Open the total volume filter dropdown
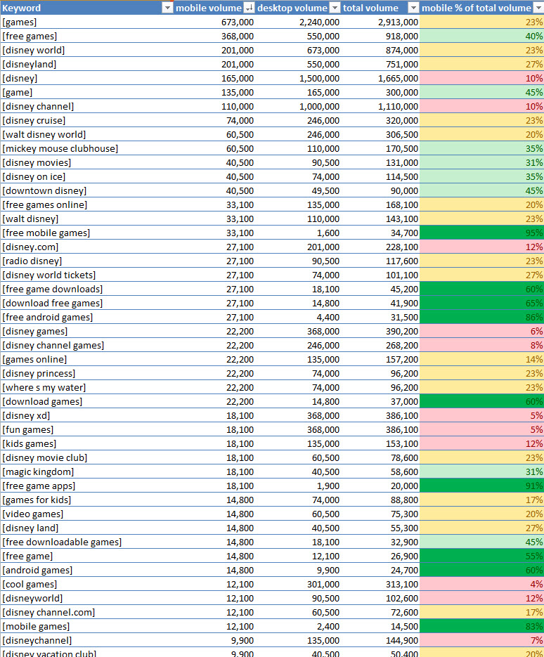The width and height of the screenshot is (544, 657). click(x=414, y=8)
